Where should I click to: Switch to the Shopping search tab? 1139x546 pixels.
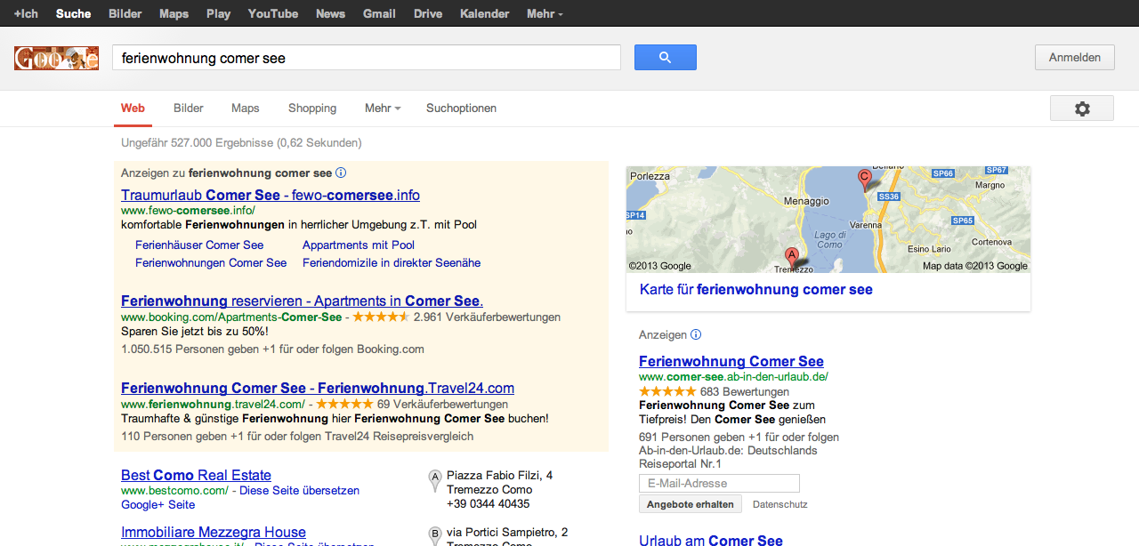pos(312,108)
